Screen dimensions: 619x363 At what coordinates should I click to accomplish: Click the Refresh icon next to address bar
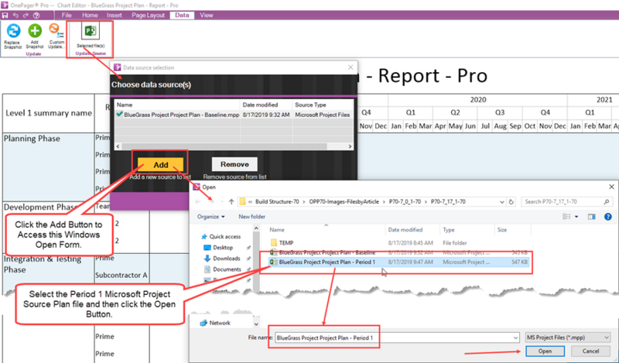pyautogui.click(x=511, y=202)
